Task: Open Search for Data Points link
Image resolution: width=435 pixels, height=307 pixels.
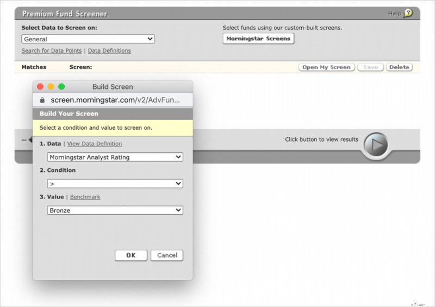Action: (x=52, y=50)
